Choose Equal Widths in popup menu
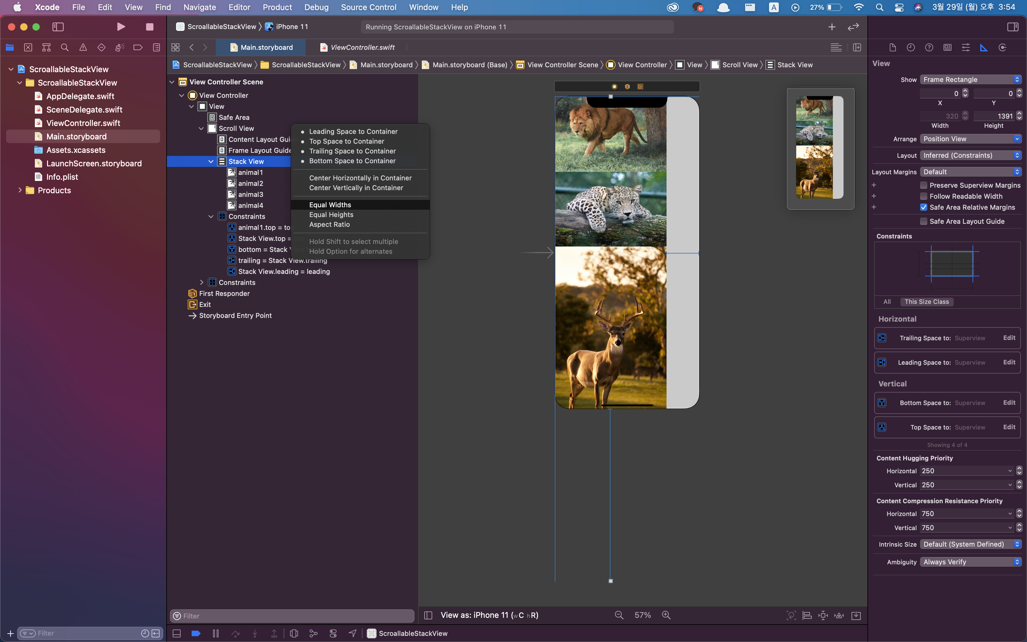Viewport: 1027px width, 642px height. (330, 205)
